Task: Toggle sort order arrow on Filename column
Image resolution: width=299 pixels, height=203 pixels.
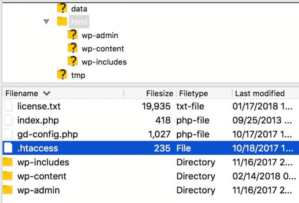Action: (x=46, y=93)
